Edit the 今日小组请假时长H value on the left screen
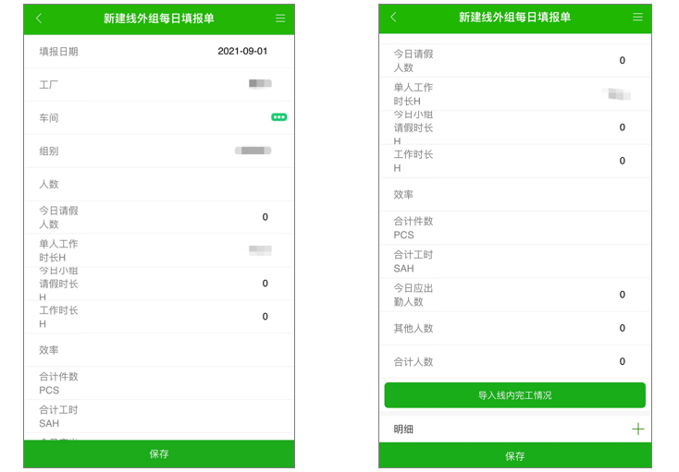 click(x=265, y=284)
